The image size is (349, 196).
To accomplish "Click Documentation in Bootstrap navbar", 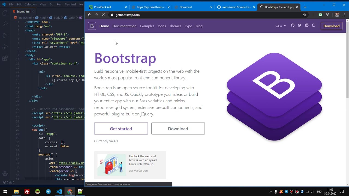I will (x=124, y=26).
